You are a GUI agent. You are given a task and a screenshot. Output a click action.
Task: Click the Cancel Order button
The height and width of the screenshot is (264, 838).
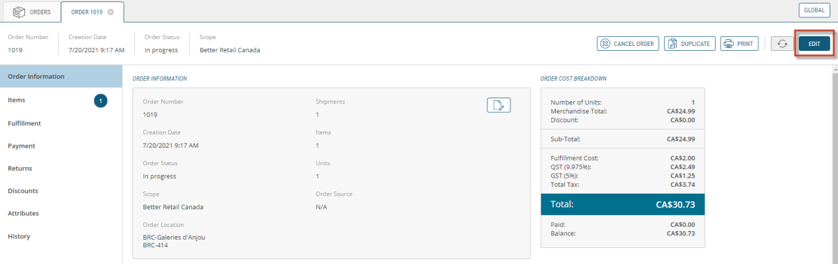pos(628,43)
